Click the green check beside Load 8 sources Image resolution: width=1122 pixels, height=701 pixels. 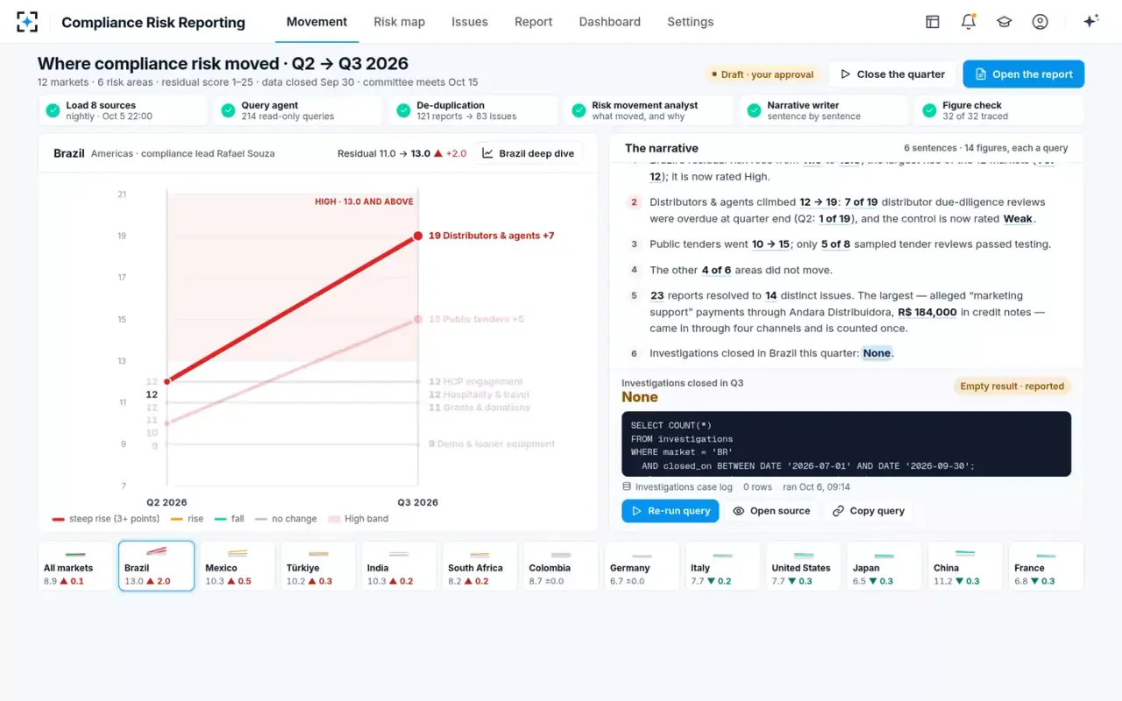coord(53,110)
